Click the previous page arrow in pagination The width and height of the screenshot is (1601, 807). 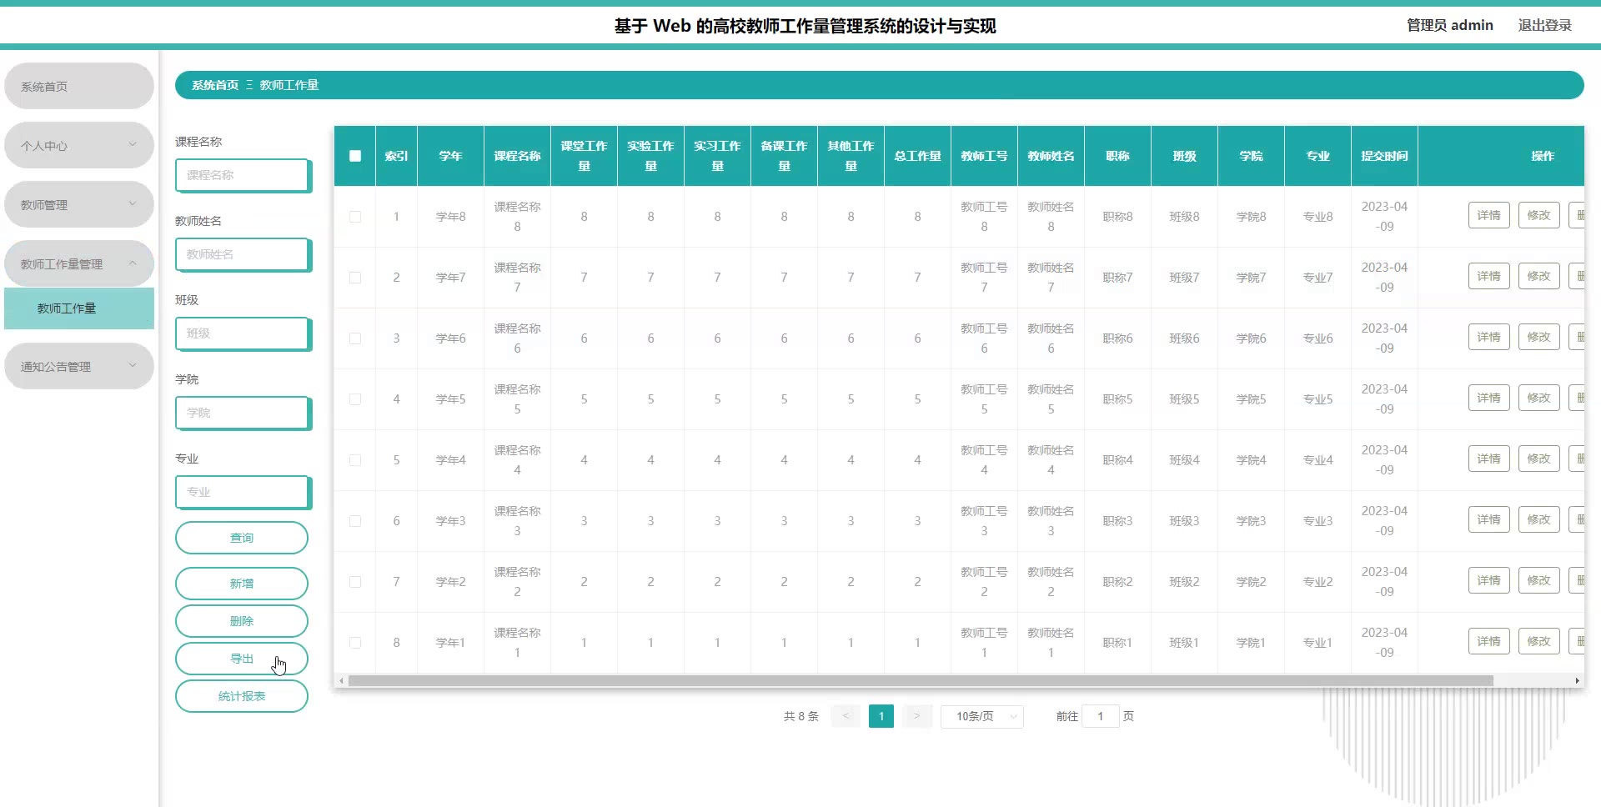click(x=846, y=716)
